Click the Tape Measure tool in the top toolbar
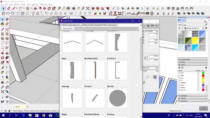 click(x=59, y=9)
